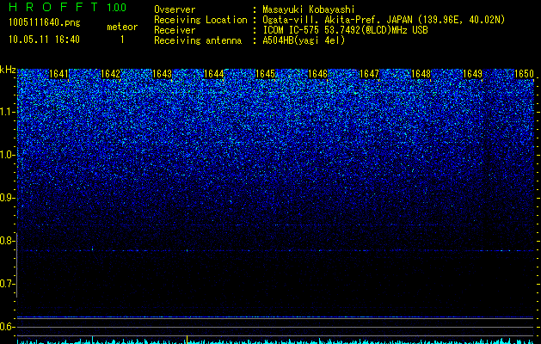Click the 1649 time marker
The image size is (541, 344).
point(472,74)
